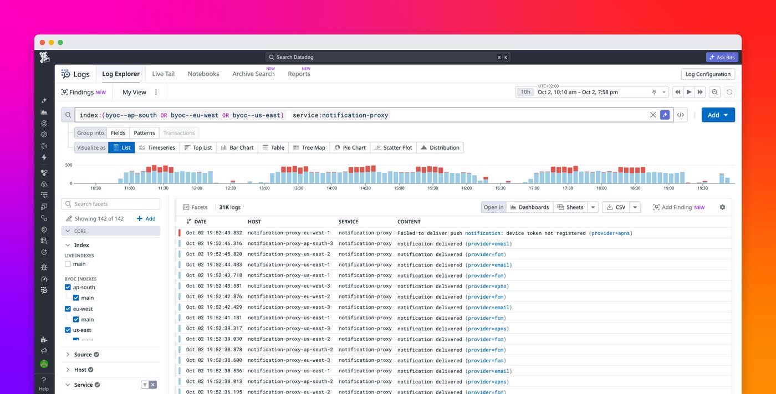
Task: Select Tree Map visualization
Action: (x=309, y=147)
